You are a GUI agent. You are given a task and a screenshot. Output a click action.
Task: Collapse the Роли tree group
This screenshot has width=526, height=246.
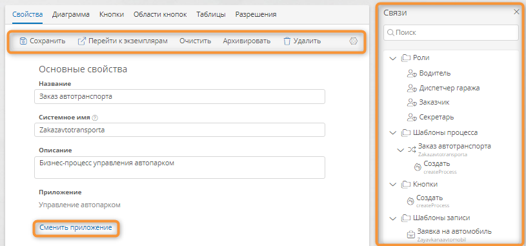392,58
